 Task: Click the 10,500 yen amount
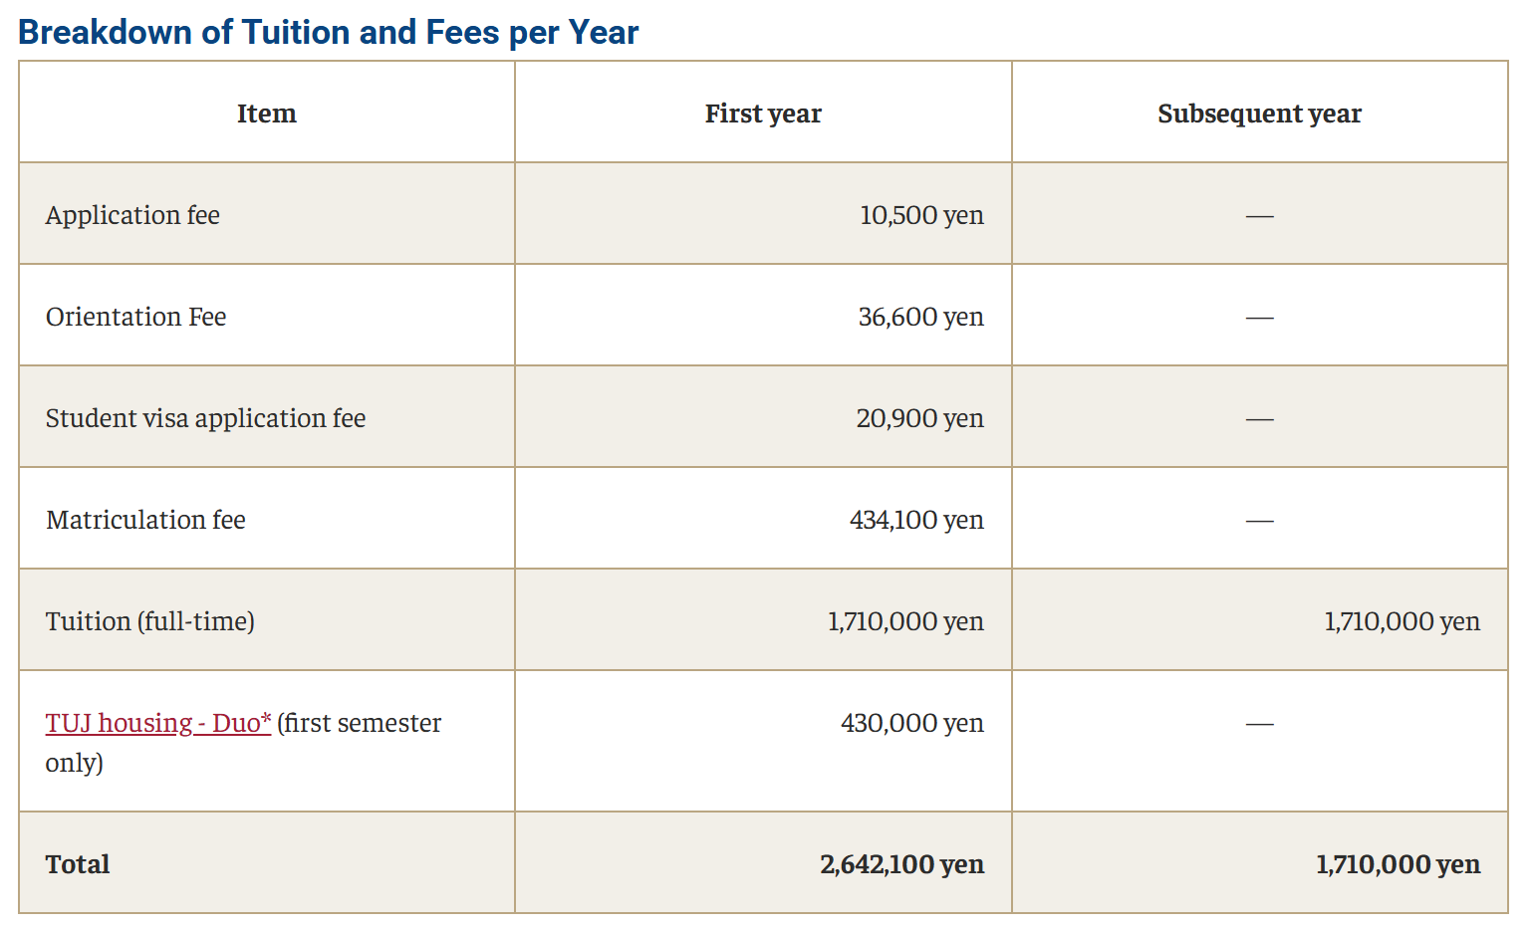(x=921, y=215)
